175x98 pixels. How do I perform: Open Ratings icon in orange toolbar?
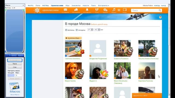pyautogui.click(x=105, y=10)
